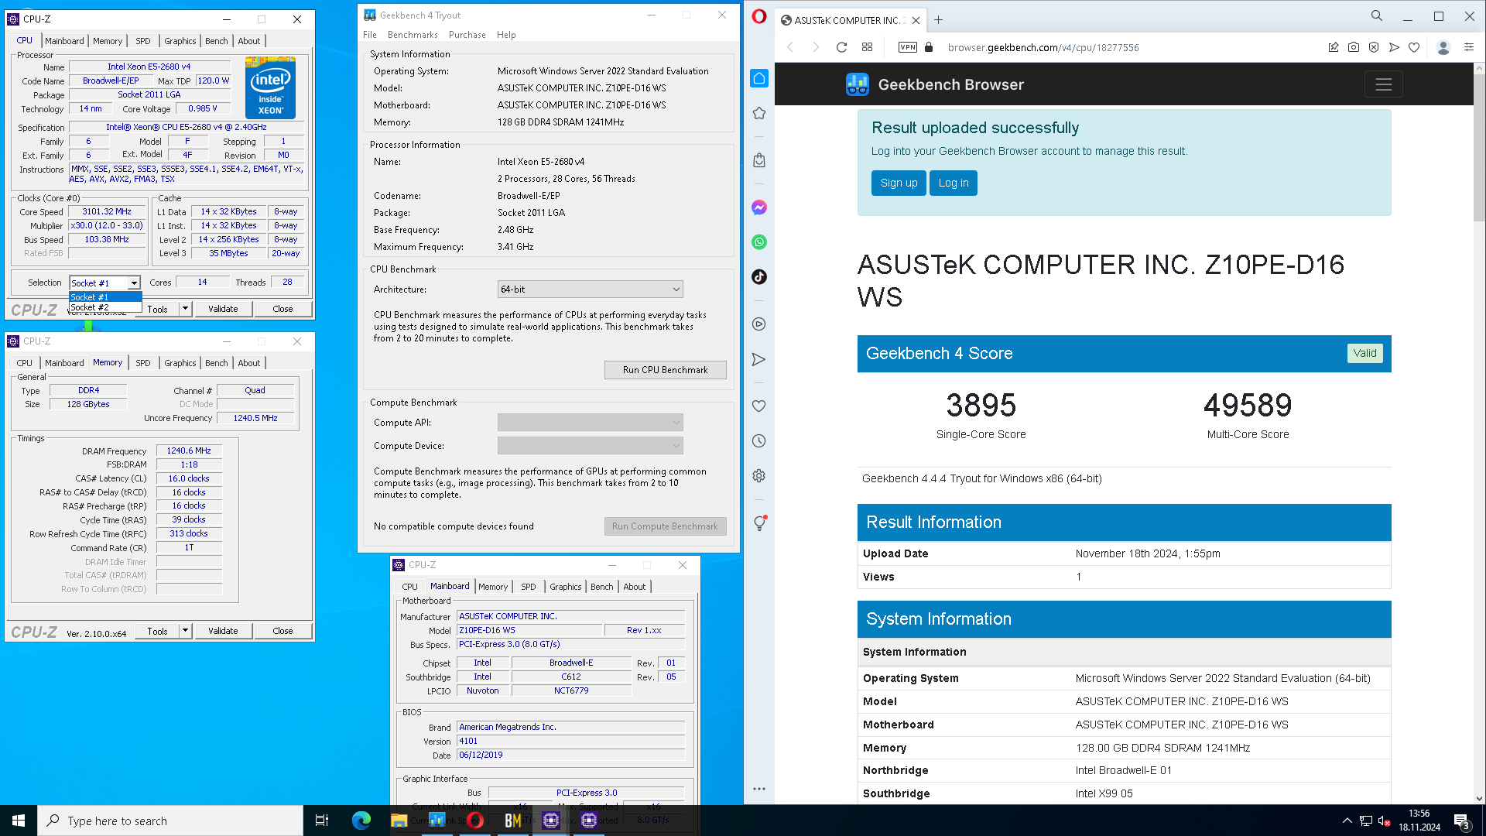Open File menu in Geekbench 4
The height and width of the screenshot is (836, 1486).
click(x=370, y=35)
